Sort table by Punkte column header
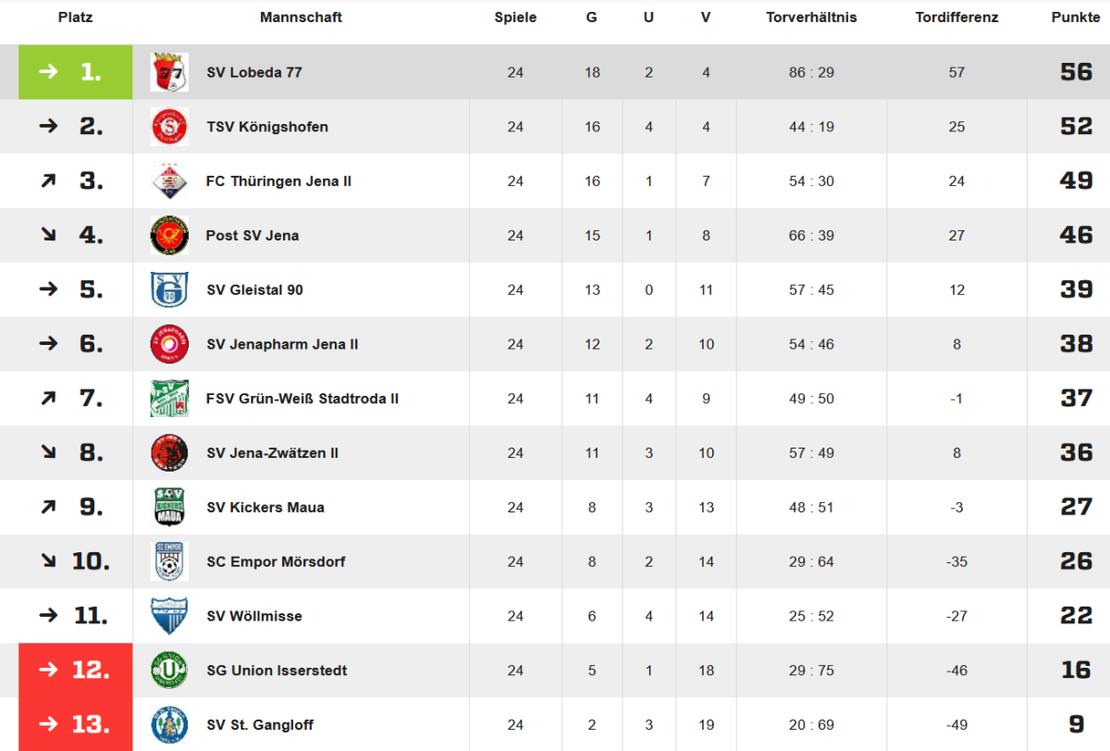Viewport: 1110px width, 751px height. coord(1075,18)
